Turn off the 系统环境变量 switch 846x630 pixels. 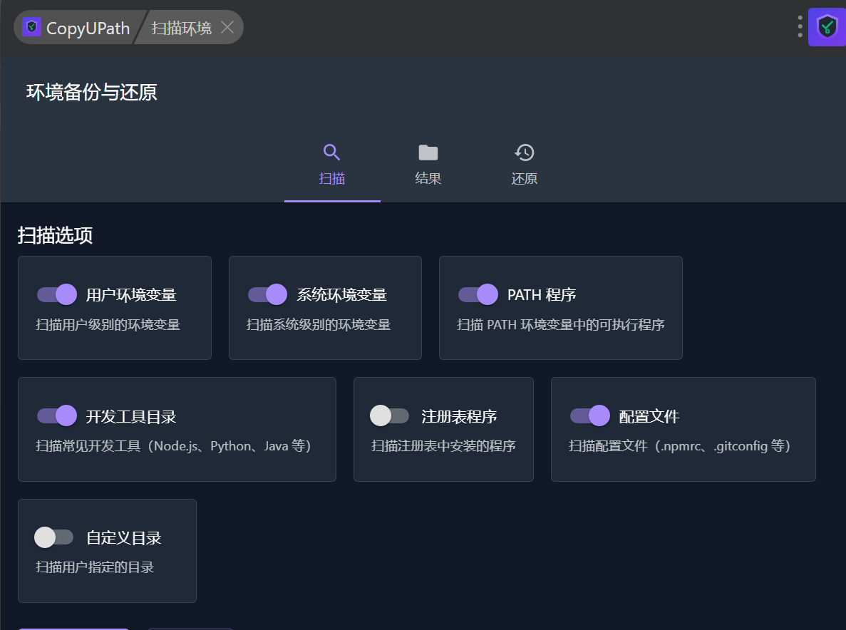click(267, 294)
